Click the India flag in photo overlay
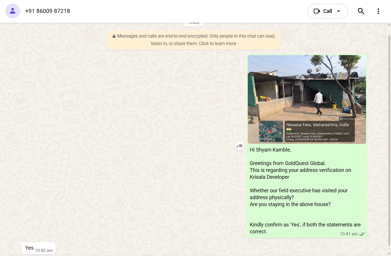 pos(289,129)
